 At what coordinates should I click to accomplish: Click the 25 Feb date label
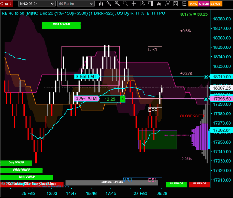(28, 194)
